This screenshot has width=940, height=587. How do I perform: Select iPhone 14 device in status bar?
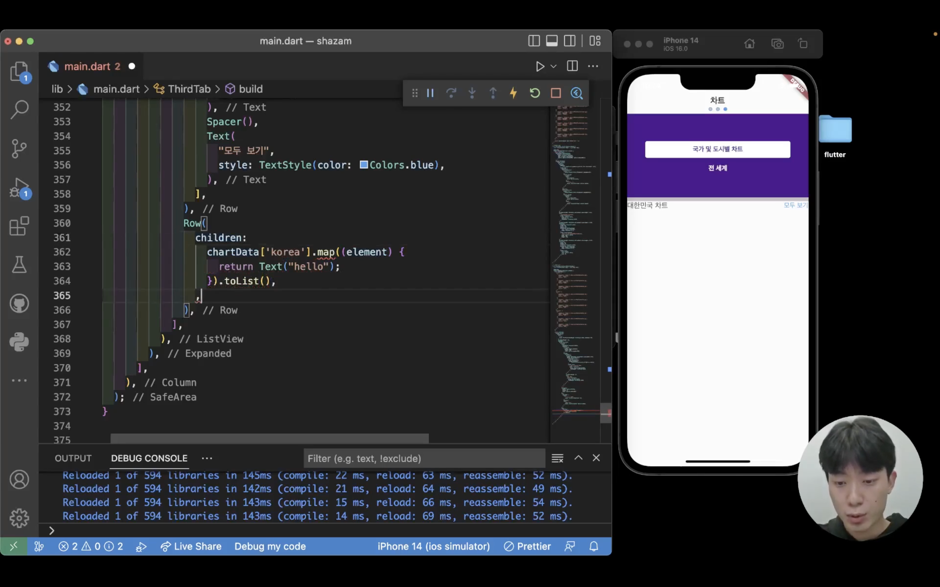434,547
